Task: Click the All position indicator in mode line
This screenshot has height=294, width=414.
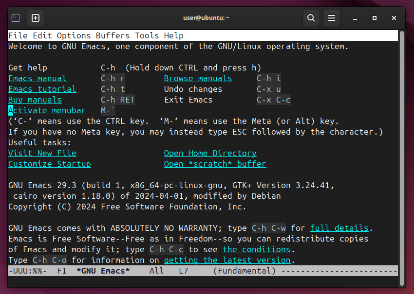Action: pos(156,271)
